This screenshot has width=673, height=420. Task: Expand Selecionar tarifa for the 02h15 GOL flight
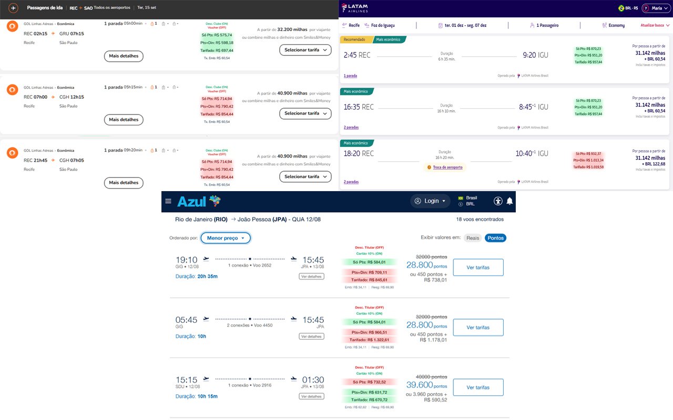[305, 50]
